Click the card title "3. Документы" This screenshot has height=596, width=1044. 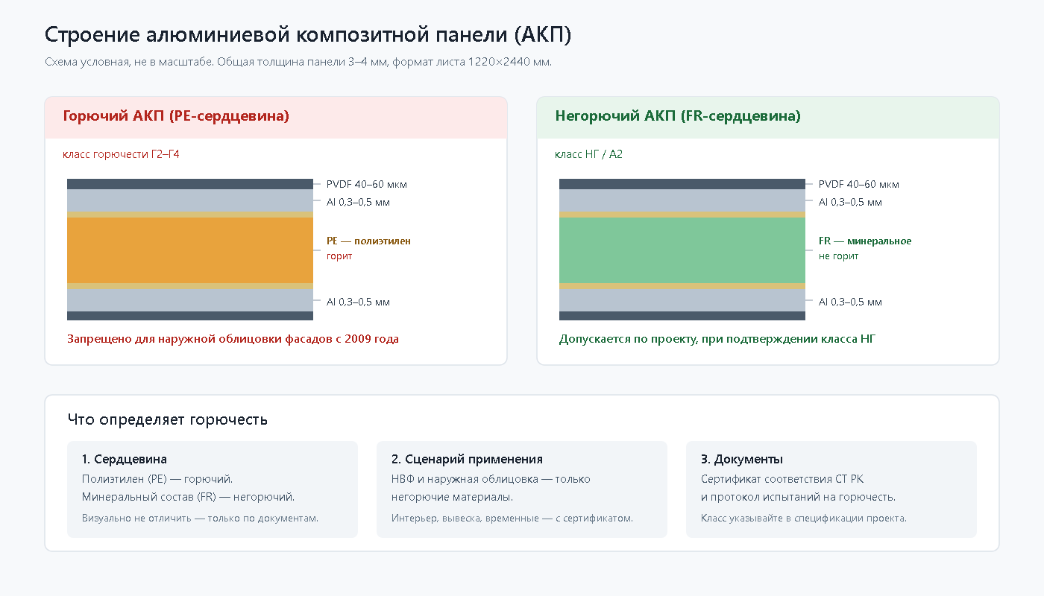[742, 459]
